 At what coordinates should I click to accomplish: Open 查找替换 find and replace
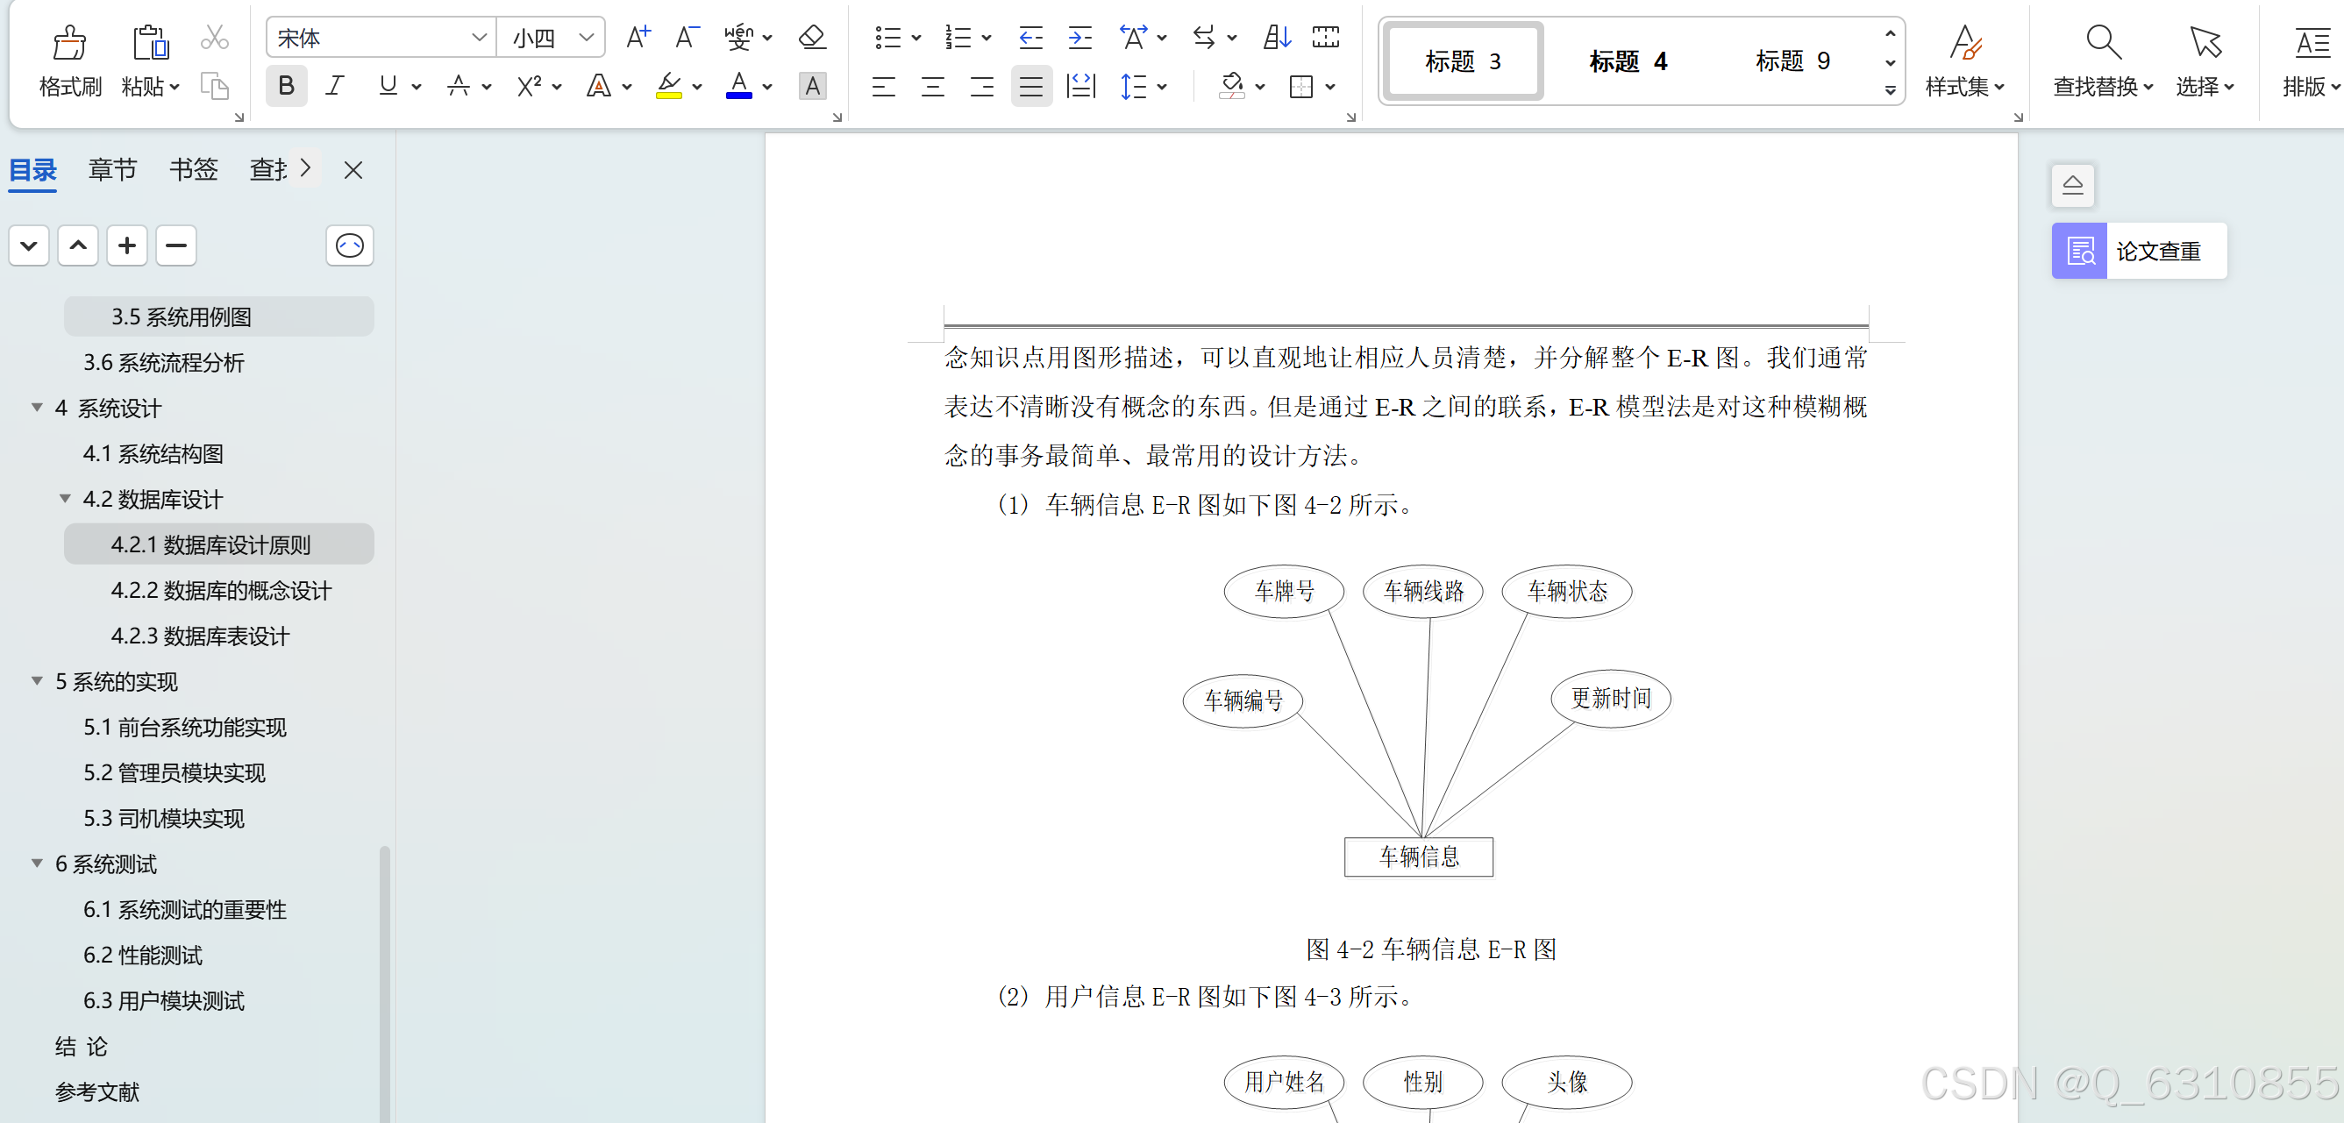(2103, 60)
